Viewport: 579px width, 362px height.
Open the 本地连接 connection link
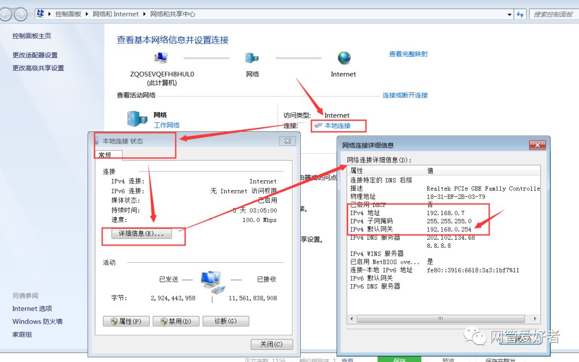(x=338, y=125)
